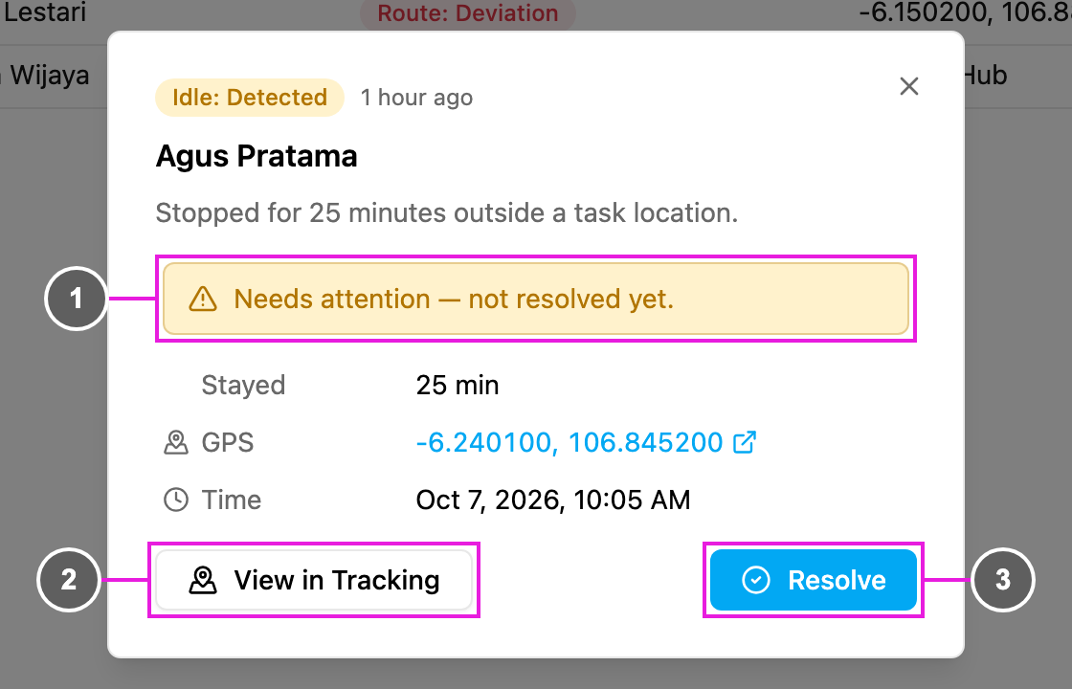
Task: Close the idle alert dialog
Action: (x=908, y=86)
